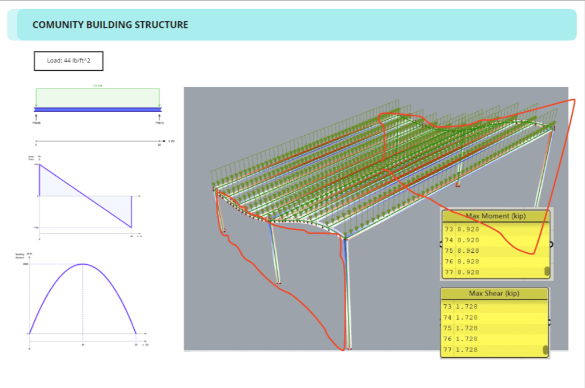
Task: Click the Max Shear panel right output grip
Action: pyautogui.click(x=551, y=323)
